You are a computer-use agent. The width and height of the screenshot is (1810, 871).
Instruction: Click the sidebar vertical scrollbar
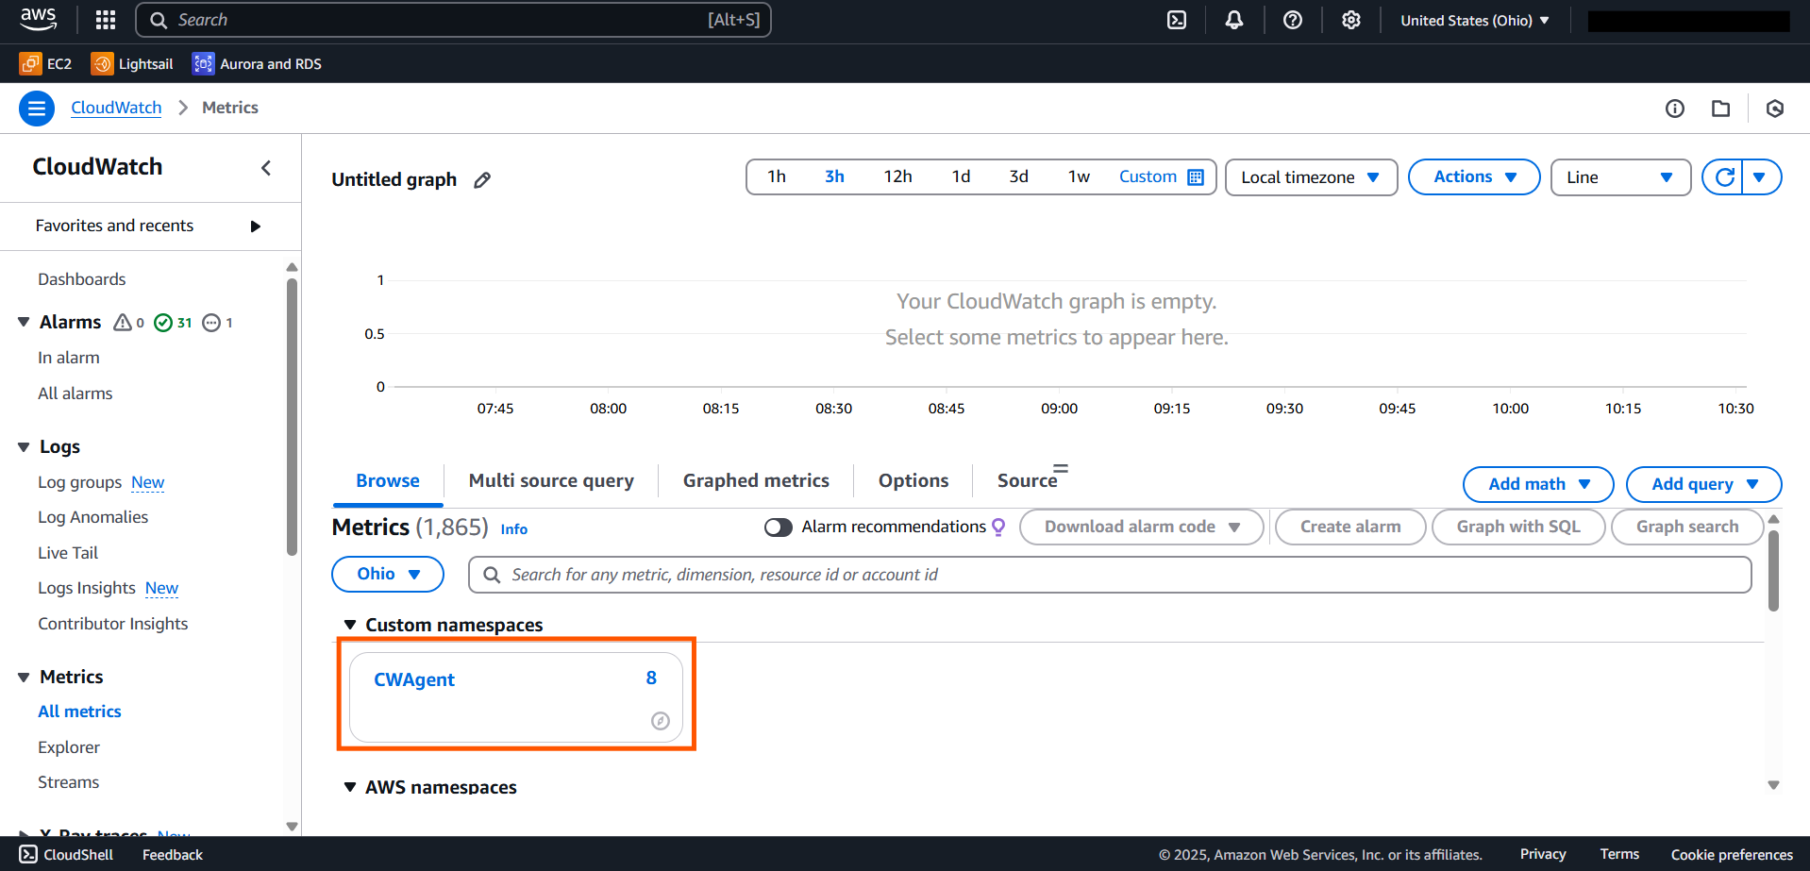[x=292, y=415]
